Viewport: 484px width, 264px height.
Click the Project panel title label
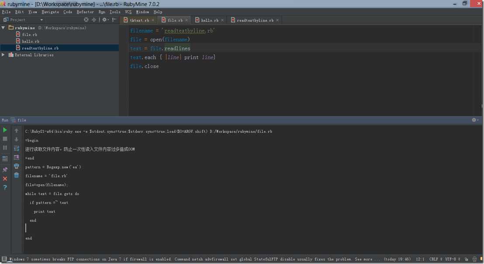[17, 20]
